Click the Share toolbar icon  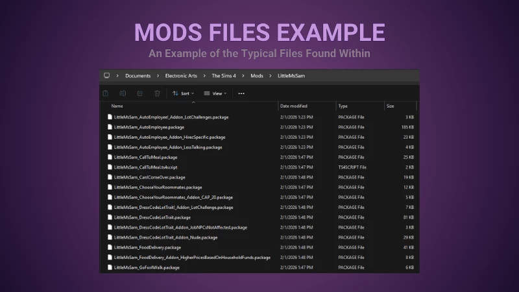point(140,93)
